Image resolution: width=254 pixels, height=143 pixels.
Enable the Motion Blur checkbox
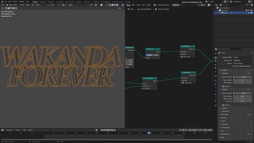tap(221, 128)
